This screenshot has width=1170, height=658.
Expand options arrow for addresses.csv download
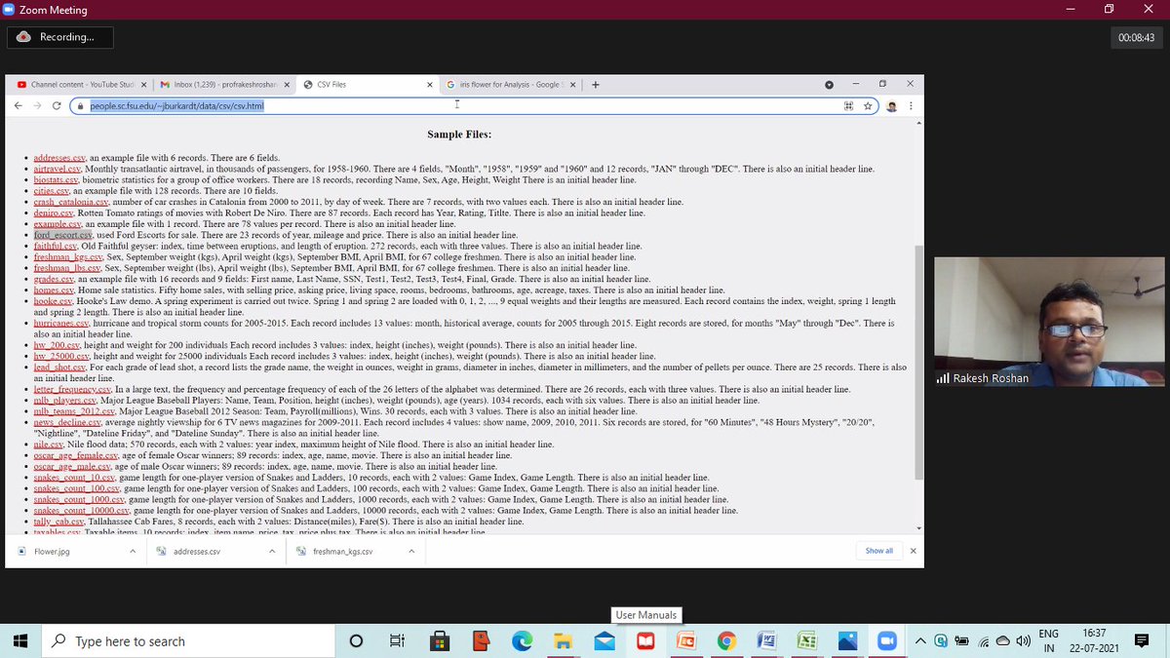(272, 551)
